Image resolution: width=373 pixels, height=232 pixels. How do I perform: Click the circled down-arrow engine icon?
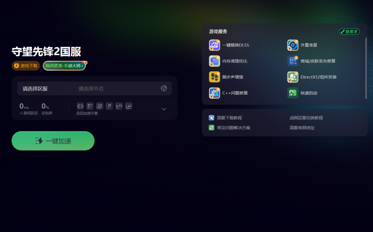point(129,106)
